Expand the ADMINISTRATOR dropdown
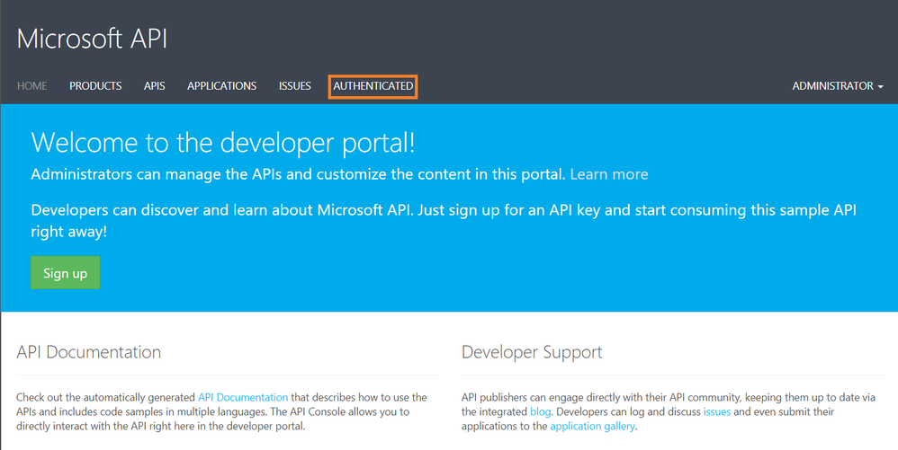Viewport: 898px width, 450px height. pyautogui.click(x=838, y=85)
